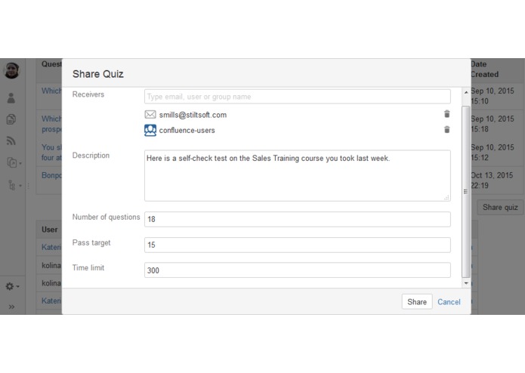
Task: Click the Share button in dialog
Action: click(x=417, y=302)
